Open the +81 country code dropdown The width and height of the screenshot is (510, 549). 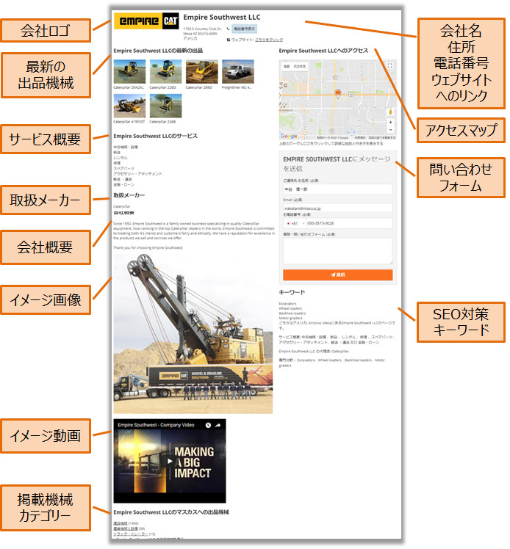pos(295,223)
